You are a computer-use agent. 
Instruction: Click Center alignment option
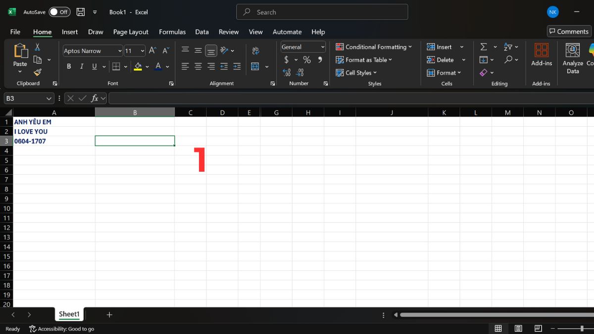(x=198, y=66)
